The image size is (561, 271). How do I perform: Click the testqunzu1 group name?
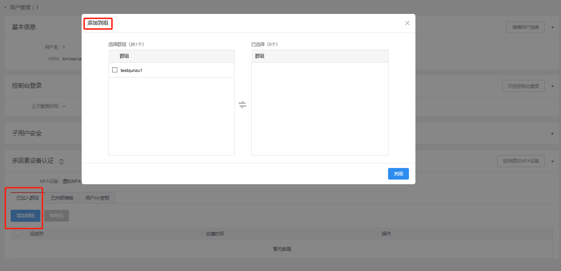131,70
